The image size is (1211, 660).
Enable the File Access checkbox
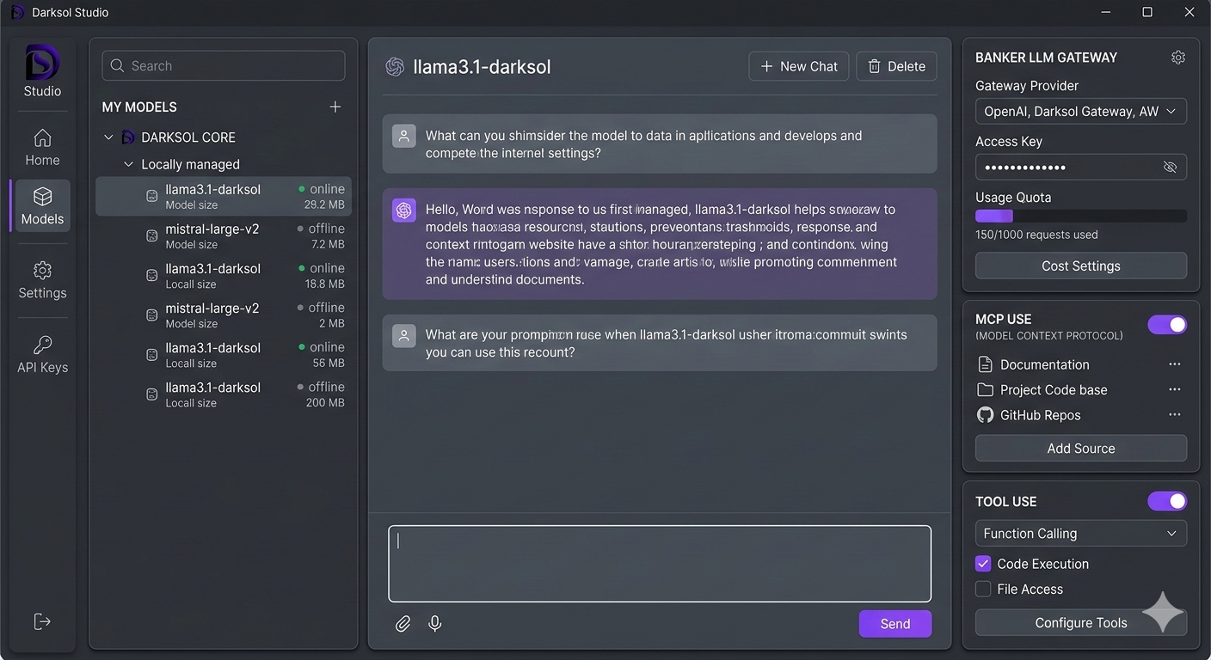coord(982,589)
